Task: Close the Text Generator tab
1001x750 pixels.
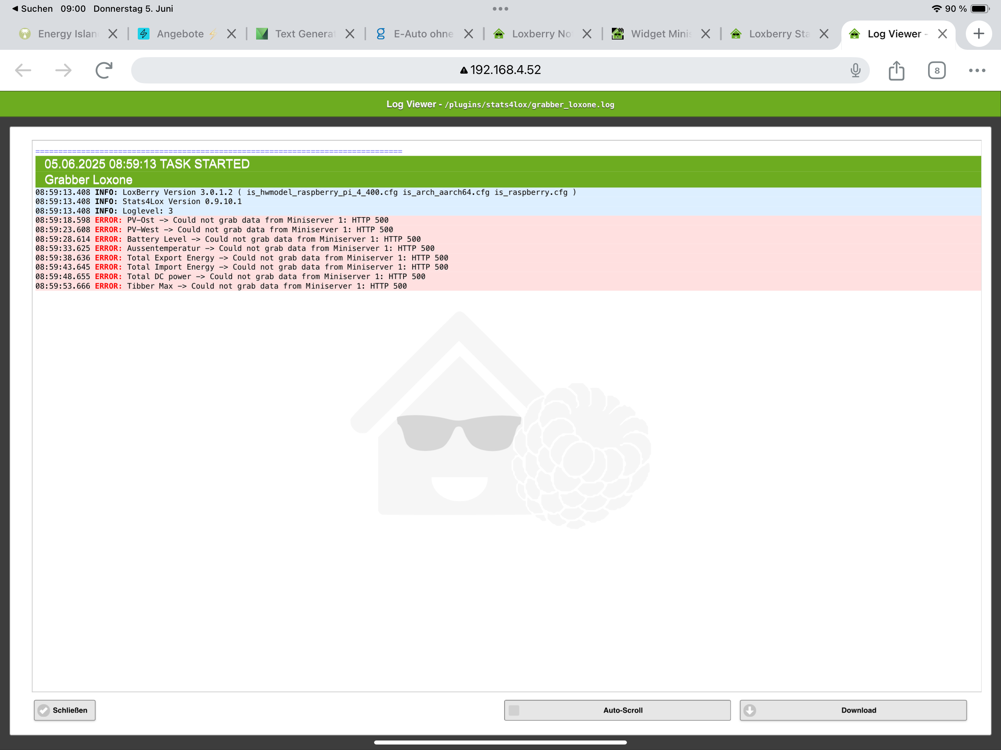Action: point(350,34)
